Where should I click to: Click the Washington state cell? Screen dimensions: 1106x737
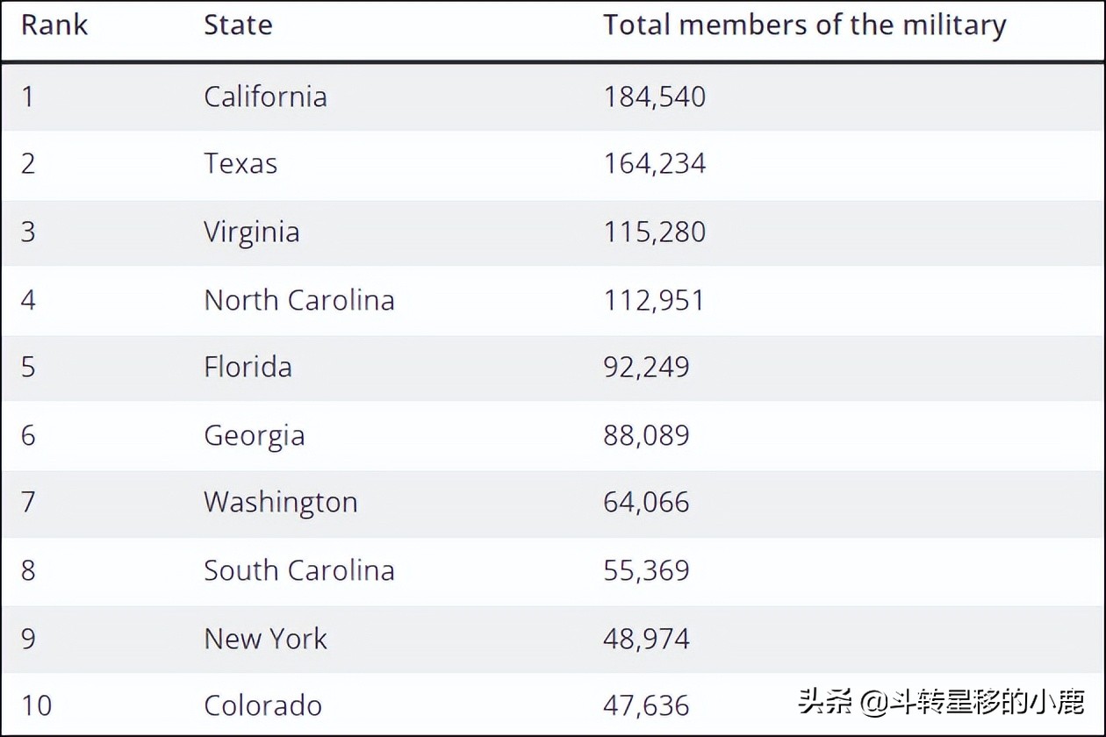[281, 503]
